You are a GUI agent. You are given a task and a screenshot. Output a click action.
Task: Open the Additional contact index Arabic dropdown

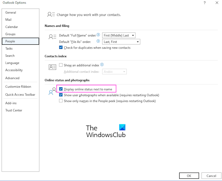[114, 71]
